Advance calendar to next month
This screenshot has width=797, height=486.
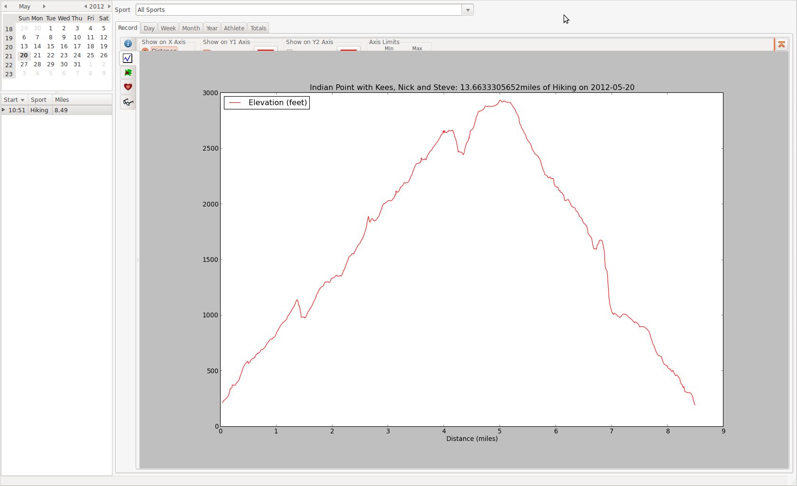(44, 7)
